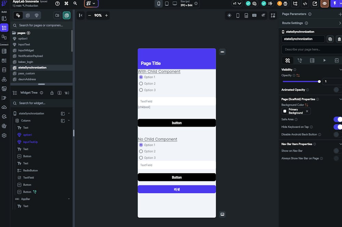Select phone device preview icon
342x227 pixels.
(x=159, y=3)
